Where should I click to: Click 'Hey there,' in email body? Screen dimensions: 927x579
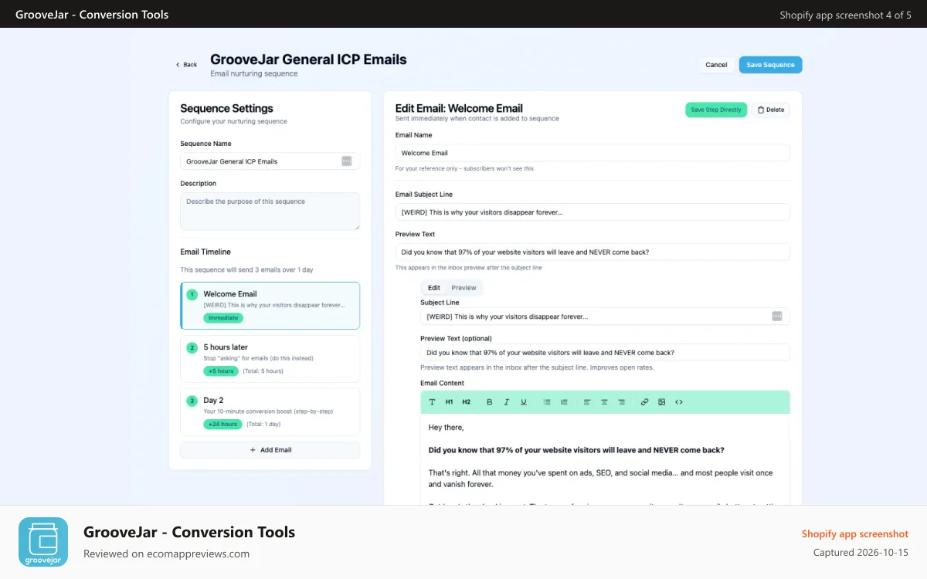[447, 427]
